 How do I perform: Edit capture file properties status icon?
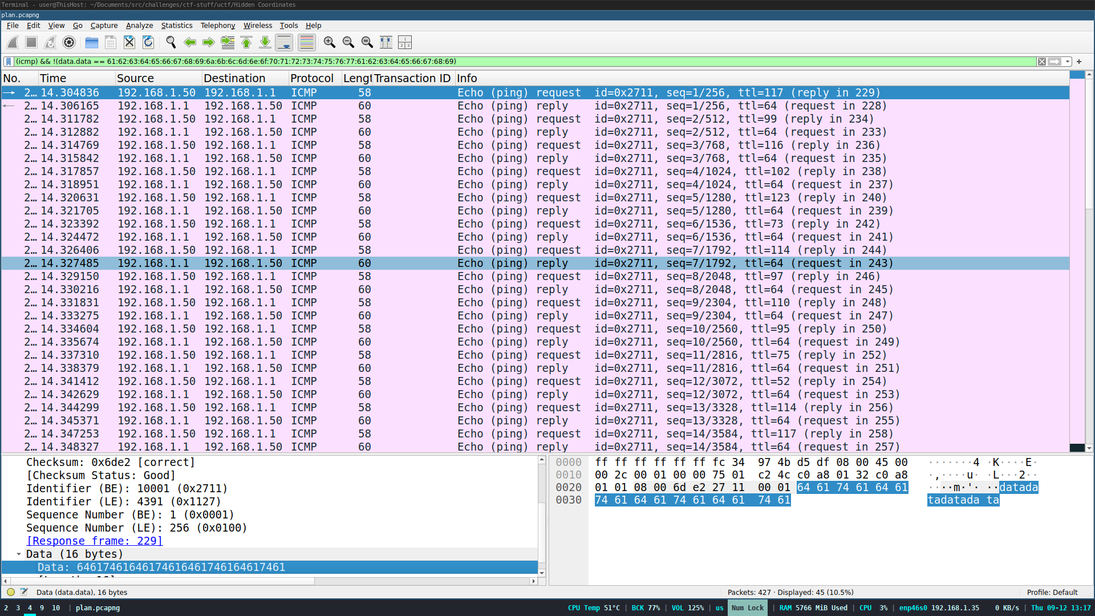pyautogui.click(x=24, y=592)
